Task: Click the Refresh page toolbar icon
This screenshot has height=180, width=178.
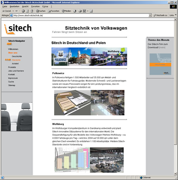Action: point(27,11)
